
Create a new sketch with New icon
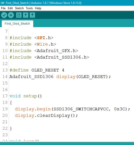click(19, 15)
